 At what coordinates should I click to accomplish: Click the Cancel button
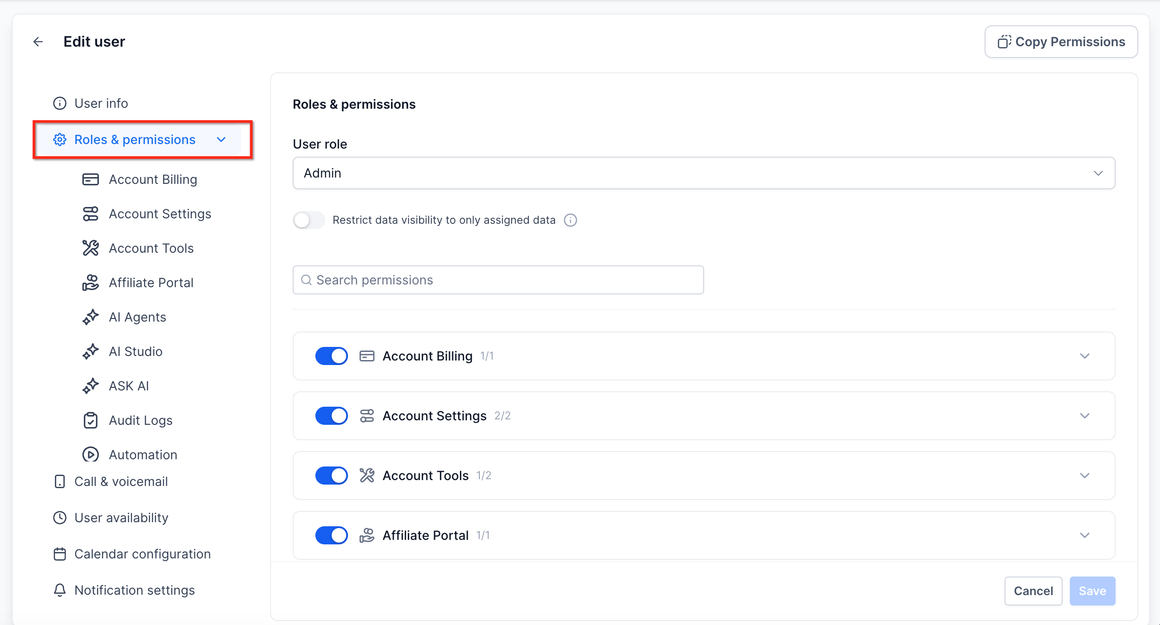[x=1034, y=591]
